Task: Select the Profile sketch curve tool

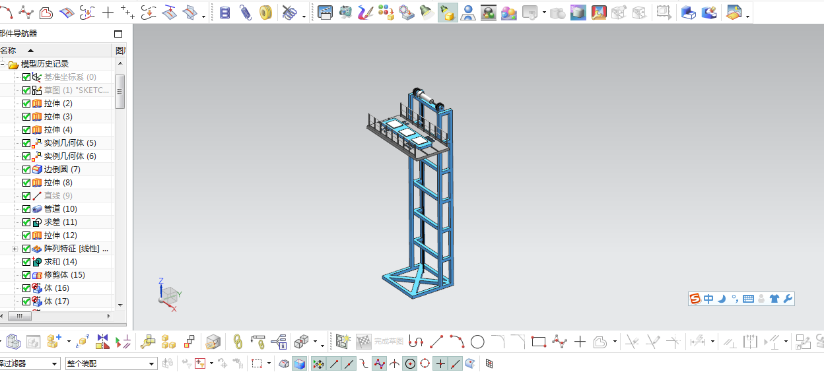Action: coord(416,342)
